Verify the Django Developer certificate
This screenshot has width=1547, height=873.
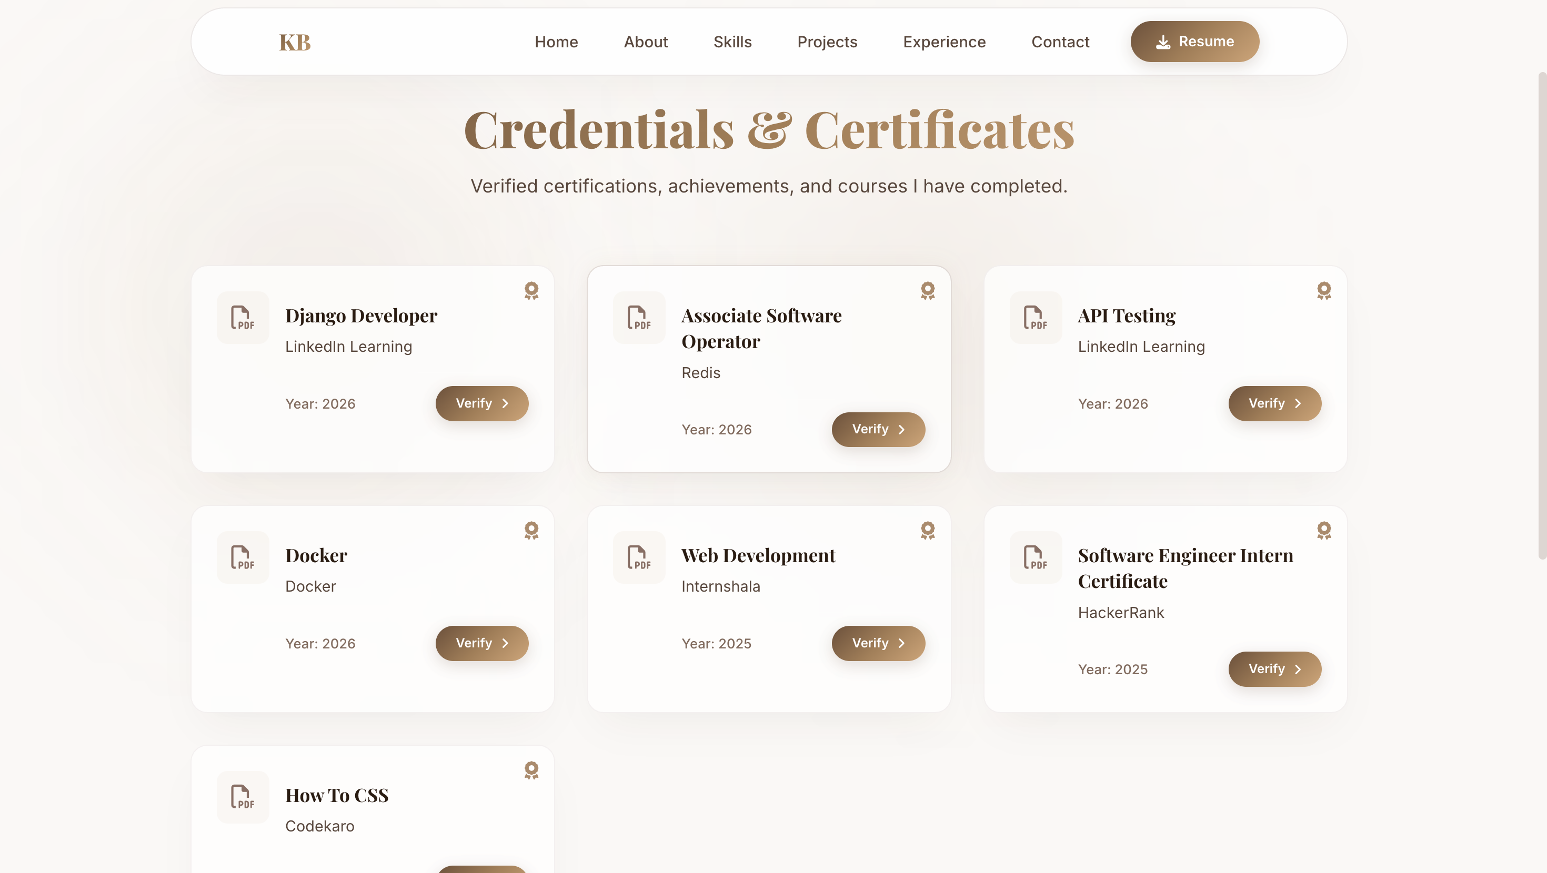point(481,403)
